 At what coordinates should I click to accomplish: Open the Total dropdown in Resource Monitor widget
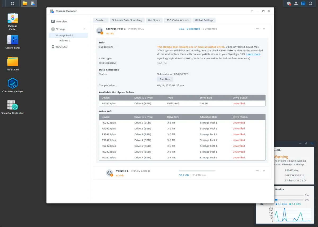pos(262,204)
